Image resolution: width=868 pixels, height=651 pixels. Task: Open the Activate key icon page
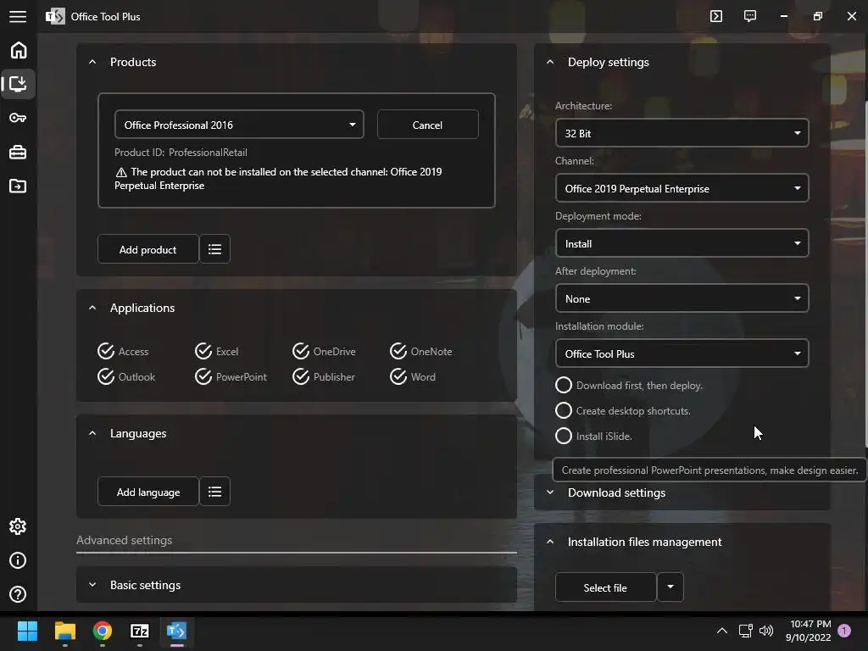[x=18, y=118]
